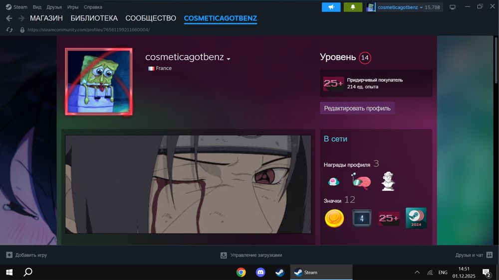Screen dimensions: 499x280
Task: Click the page vertical scrollbar
Action: 496,60
